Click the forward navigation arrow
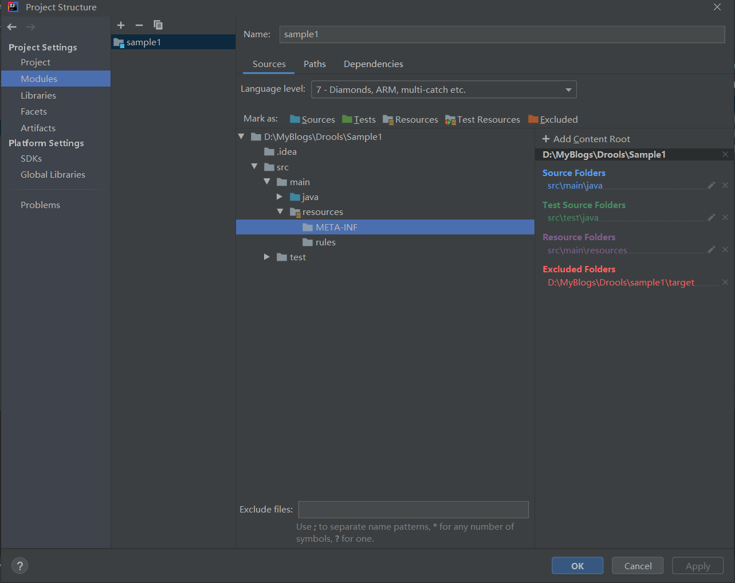735x583 pixels. [x=30, y=27]
